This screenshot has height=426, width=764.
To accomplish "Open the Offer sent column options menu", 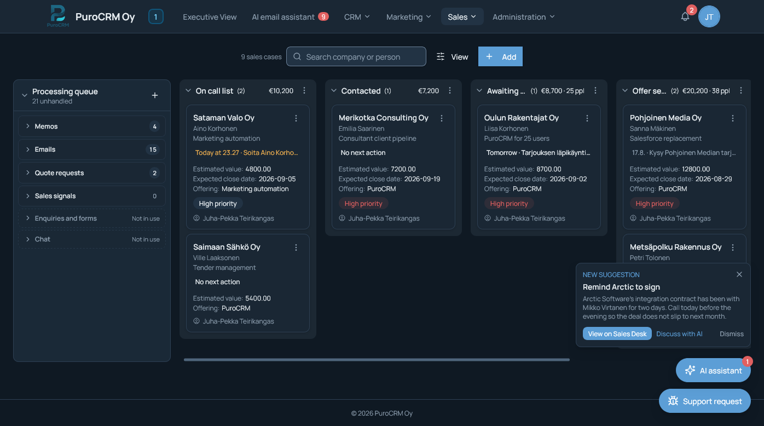I will click(x=742, y=91).
